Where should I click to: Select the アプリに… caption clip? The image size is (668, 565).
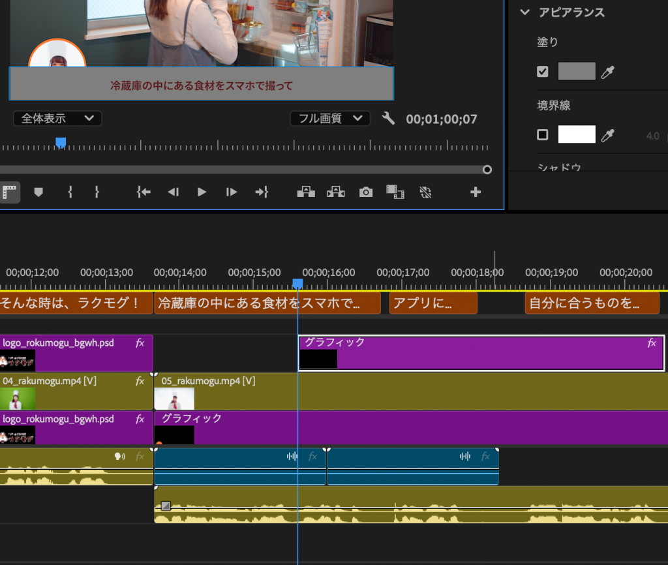click(x=433, y=303)
